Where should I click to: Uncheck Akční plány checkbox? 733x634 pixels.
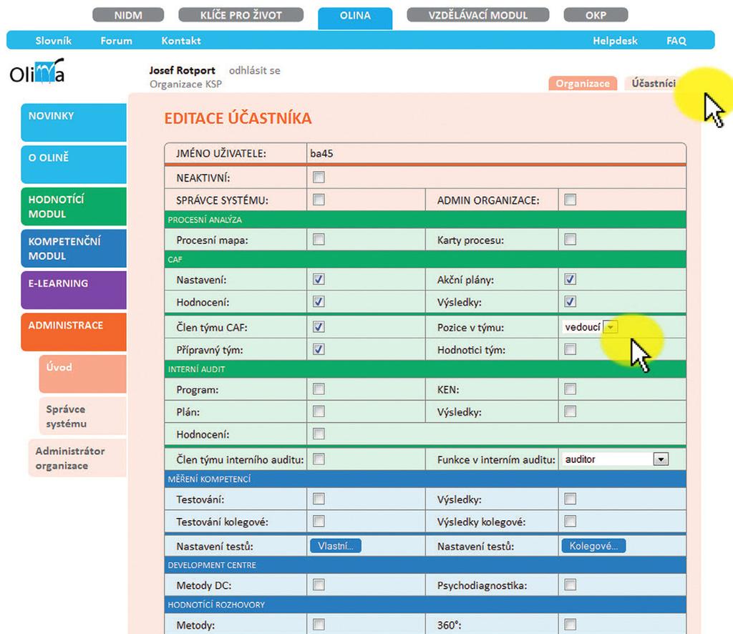pyautogui.click(x=570, y=279)
